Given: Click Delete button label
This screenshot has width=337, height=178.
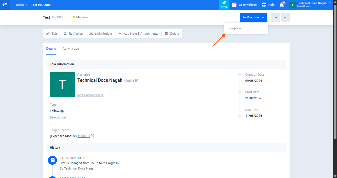Looking at the screenshot, I should [175, 34].
